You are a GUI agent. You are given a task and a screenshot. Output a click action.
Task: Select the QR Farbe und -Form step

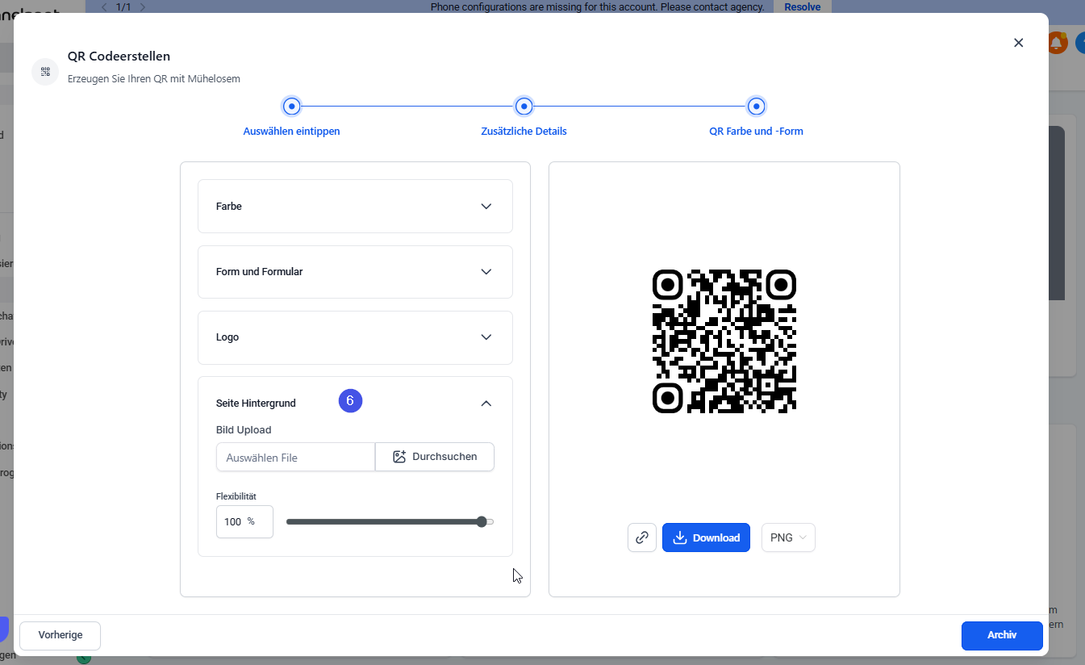coord(756,117)
